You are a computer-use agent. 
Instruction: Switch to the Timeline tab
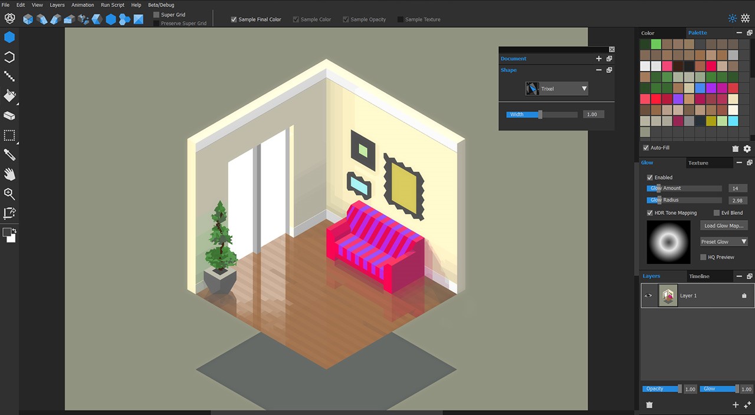click(x=699, y=276)
